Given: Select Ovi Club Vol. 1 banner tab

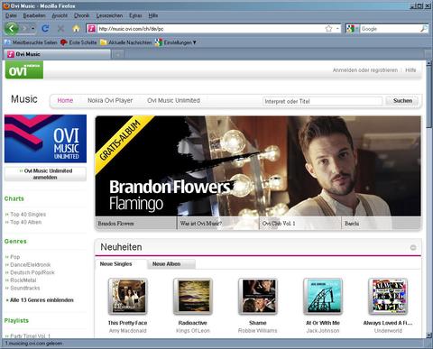Looking at the screenshot, I should pyautogui.click(x=299, y=224).
